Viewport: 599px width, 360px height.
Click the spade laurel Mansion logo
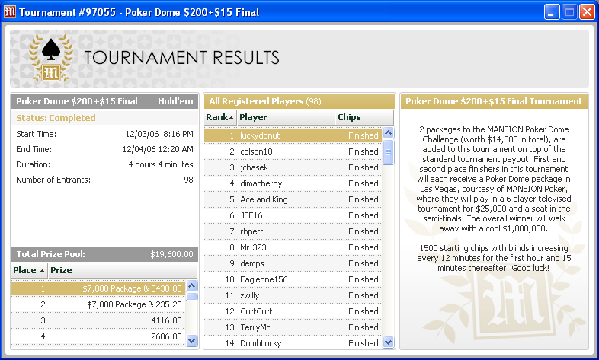51,58
